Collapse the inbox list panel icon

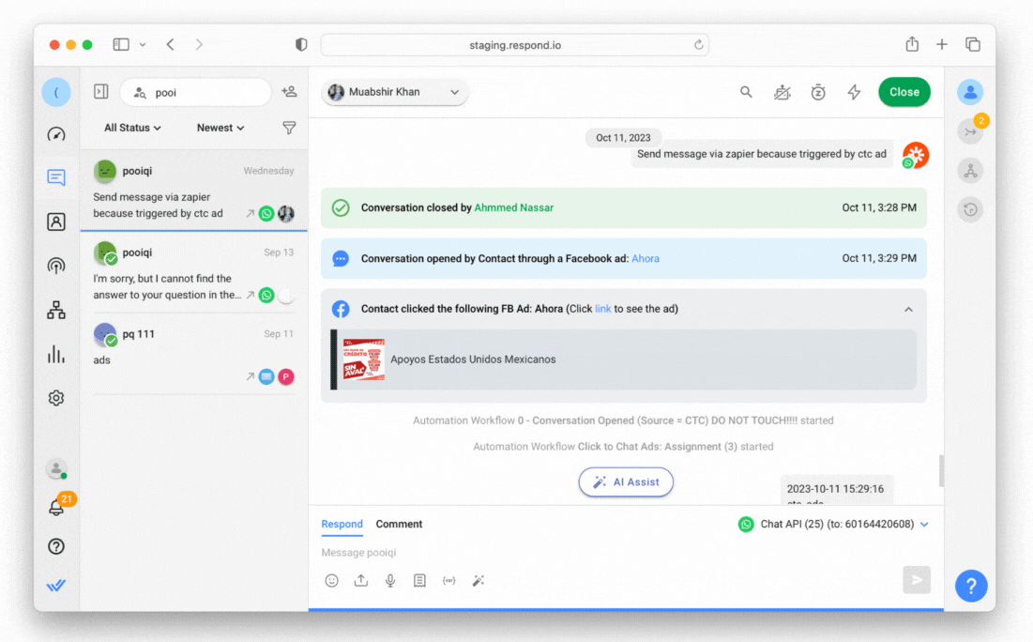point(100,92)
